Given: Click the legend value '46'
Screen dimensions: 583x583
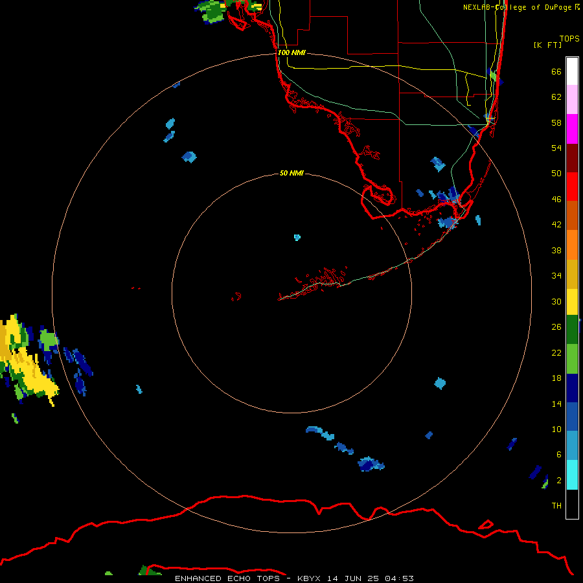Looking at the screenshot, I should click(x=556, y=200).
